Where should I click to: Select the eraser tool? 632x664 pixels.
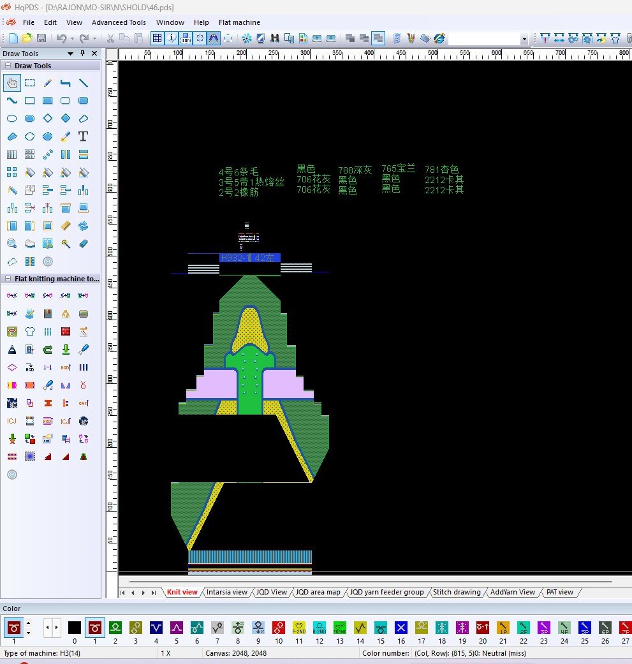point(83,244)
